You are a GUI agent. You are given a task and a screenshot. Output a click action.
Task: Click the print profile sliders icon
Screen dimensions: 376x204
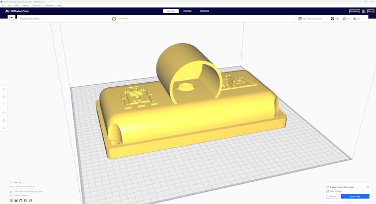[300, 19]
